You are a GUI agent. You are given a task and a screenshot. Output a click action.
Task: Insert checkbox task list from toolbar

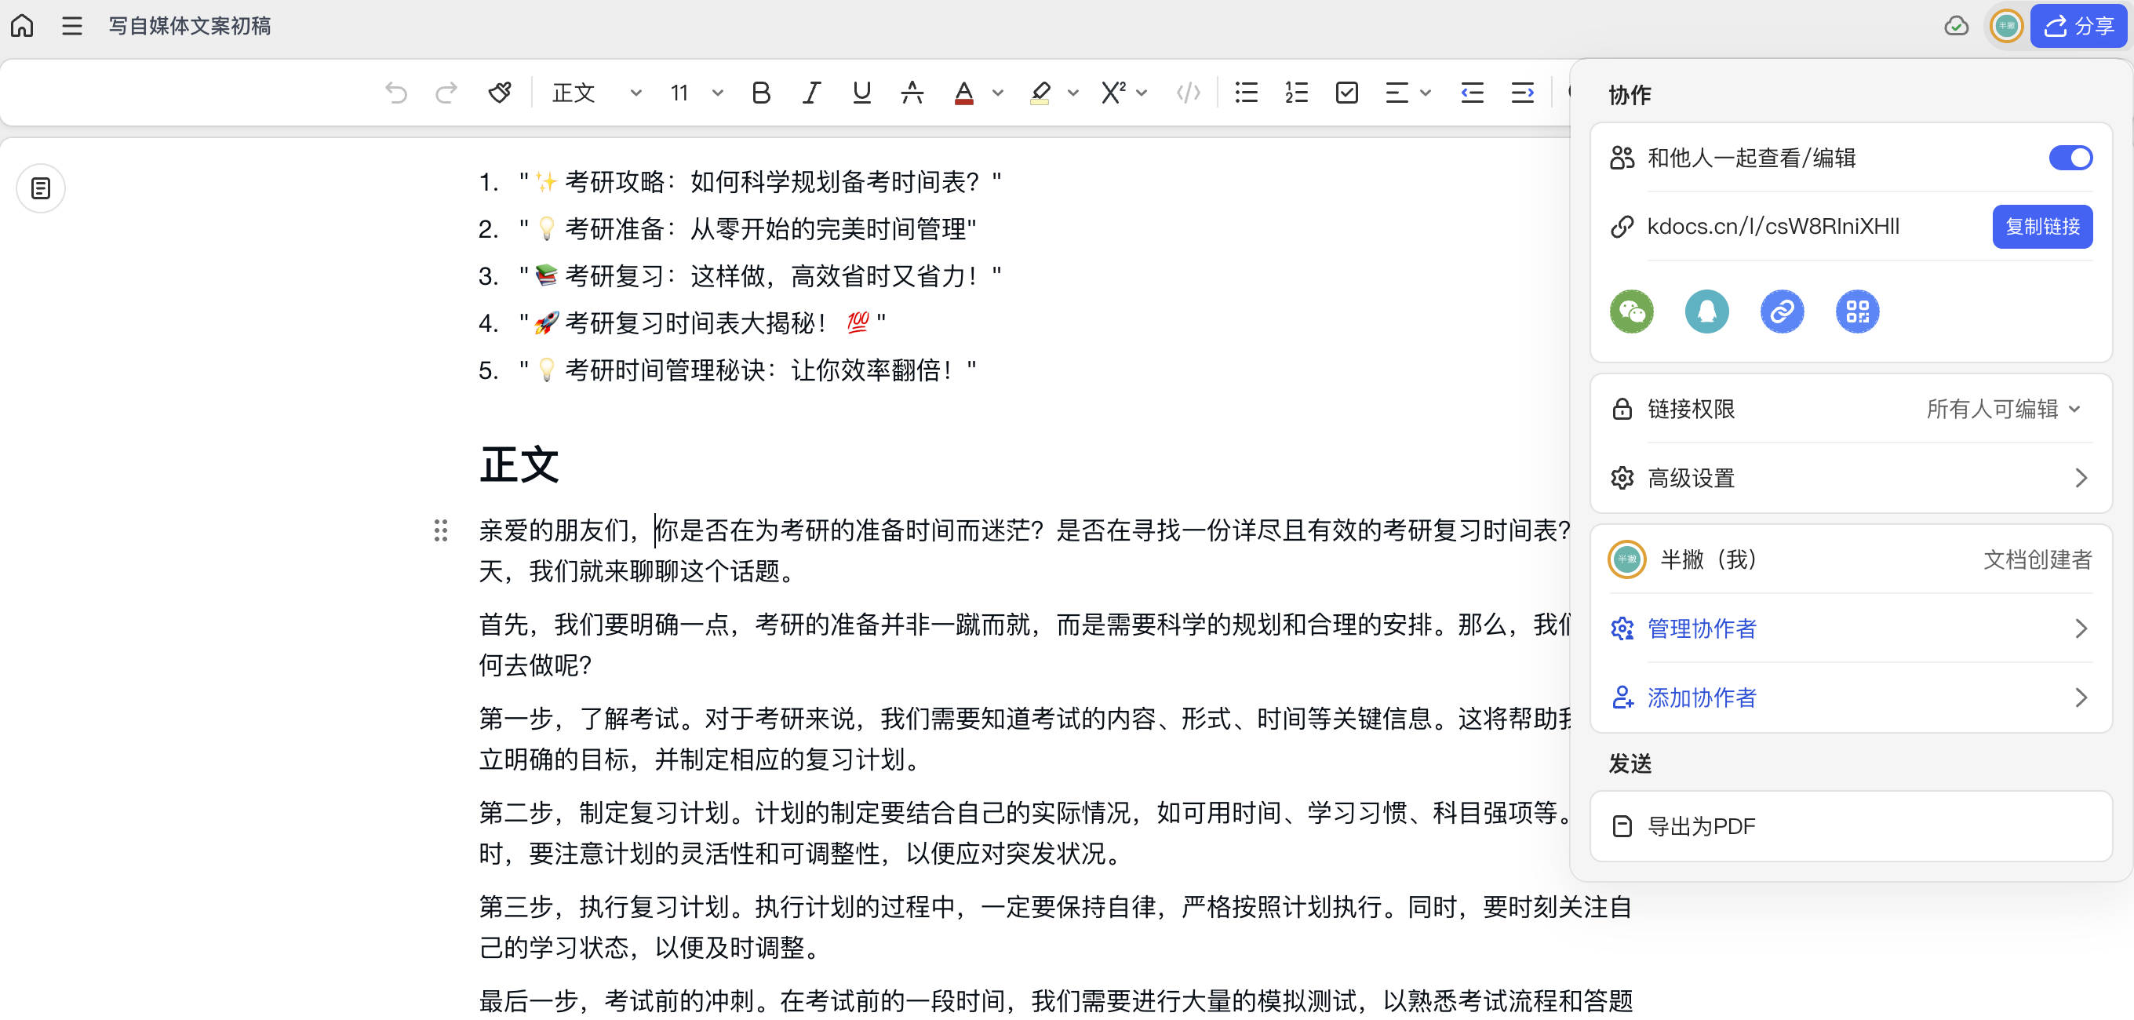point(1347,92)
